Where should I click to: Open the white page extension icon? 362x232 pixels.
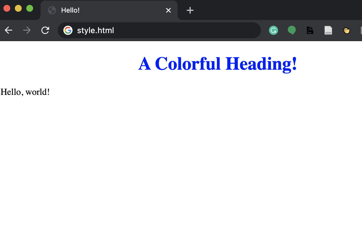pyautogui.click(x=328, y=30)
